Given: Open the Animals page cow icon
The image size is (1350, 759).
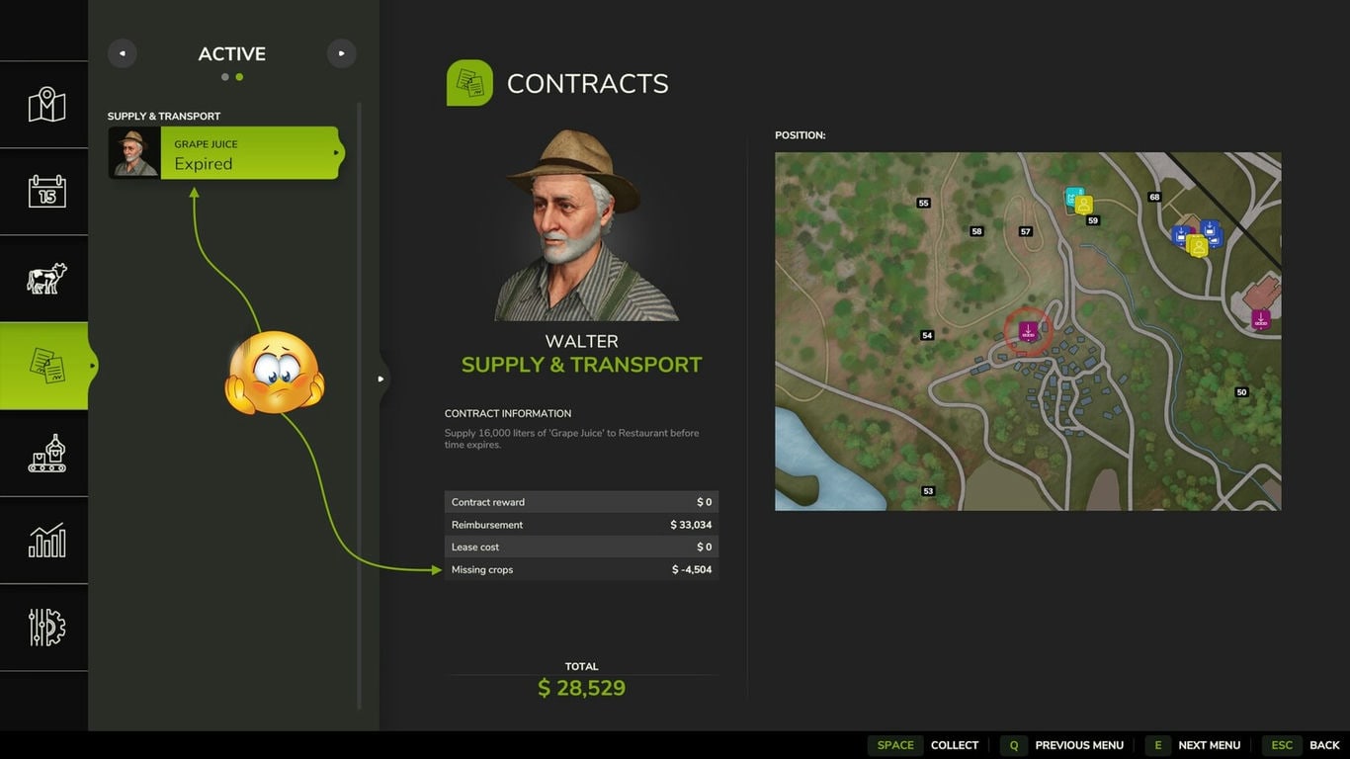Looking at the screenshot, I should click(x=46, y=279).
